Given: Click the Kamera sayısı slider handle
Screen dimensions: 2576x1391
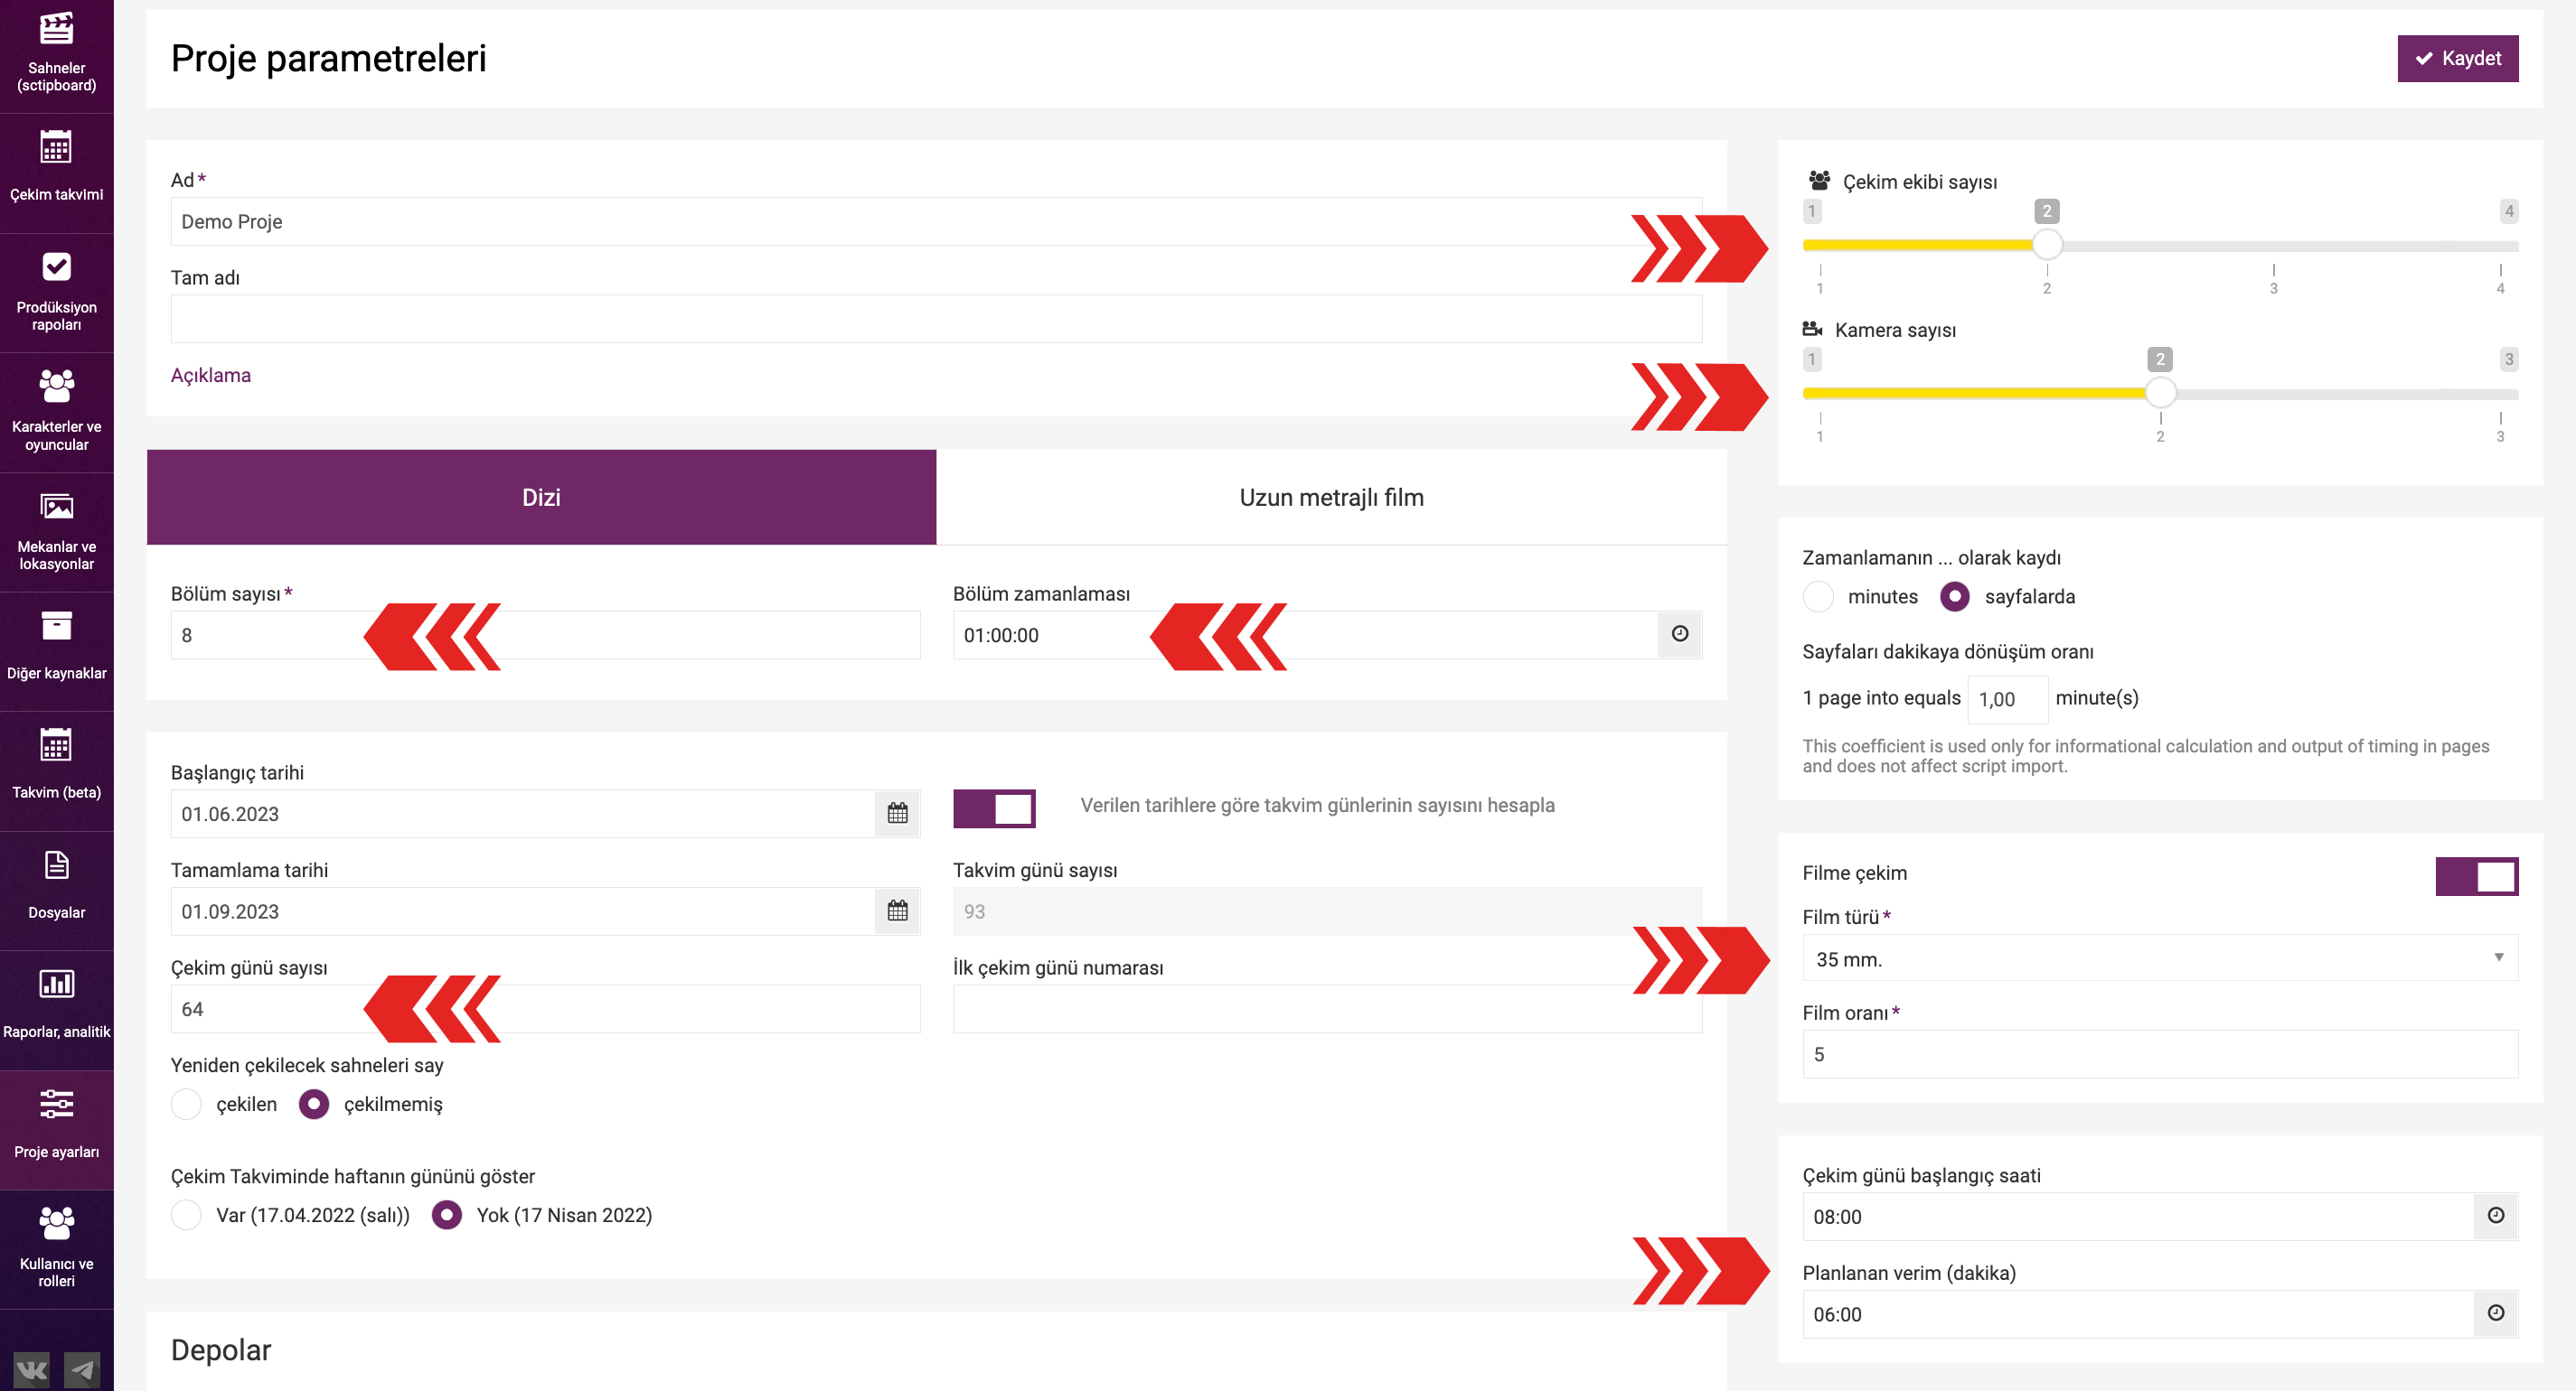Looking at the screenshot, I should click(2159, 393).
